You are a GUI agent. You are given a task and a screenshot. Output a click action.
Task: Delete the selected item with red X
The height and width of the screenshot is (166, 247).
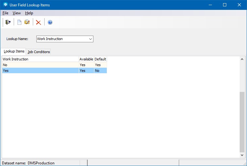pos(39,22)
